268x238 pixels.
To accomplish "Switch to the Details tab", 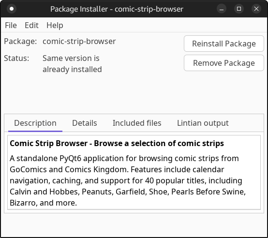I will tap(85, 123).
